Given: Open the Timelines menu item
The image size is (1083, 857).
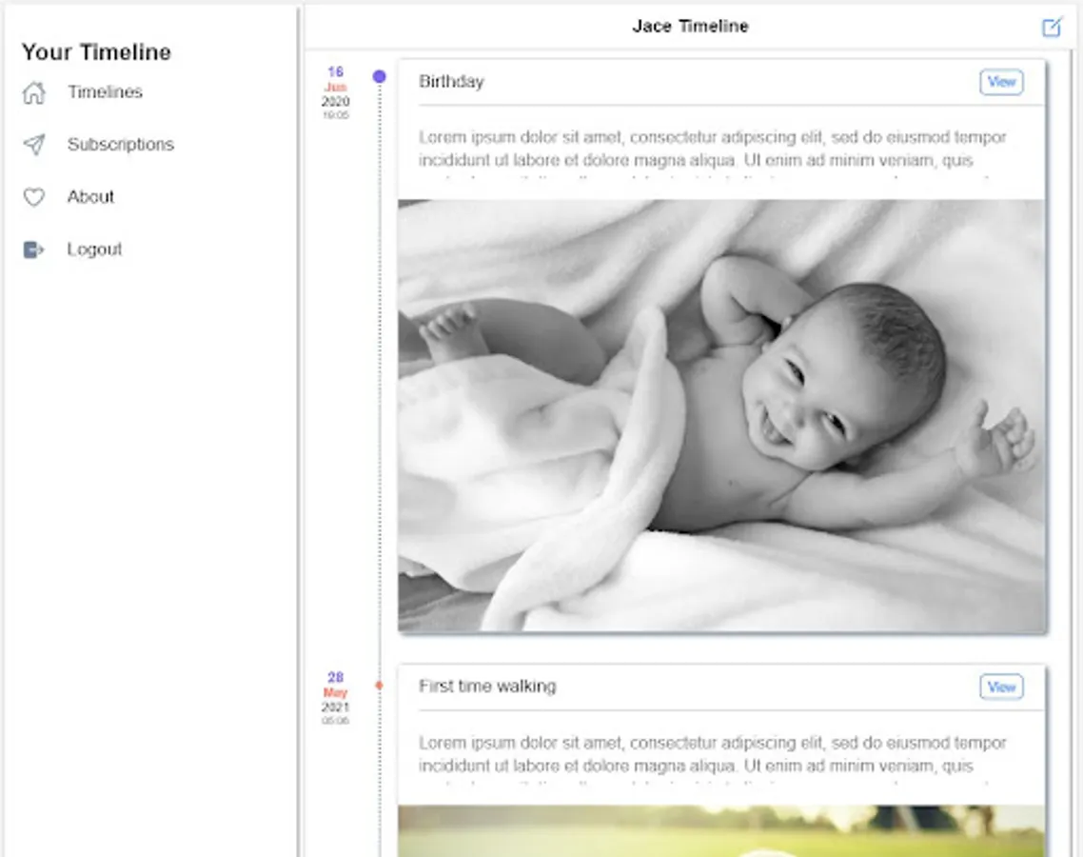Looking at the screenshot, I should coord(105,92).
